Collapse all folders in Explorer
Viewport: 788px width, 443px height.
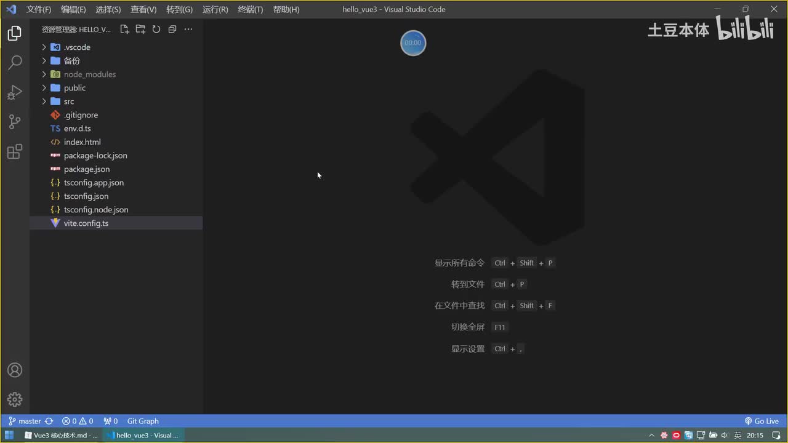pyautogui.click(x=172, y=30)
